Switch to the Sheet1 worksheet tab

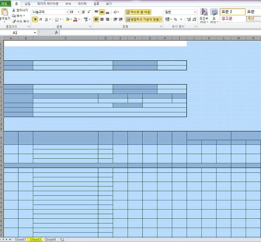point(20,239)
